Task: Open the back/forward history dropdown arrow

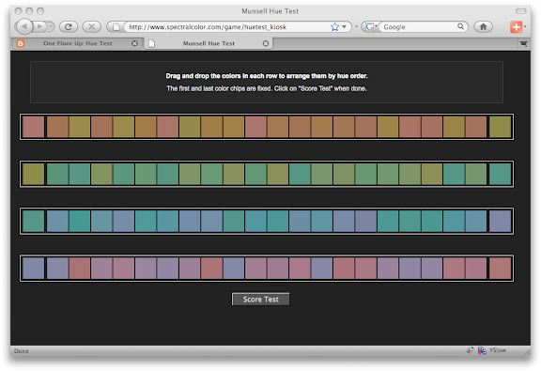Action: (51, 26)
